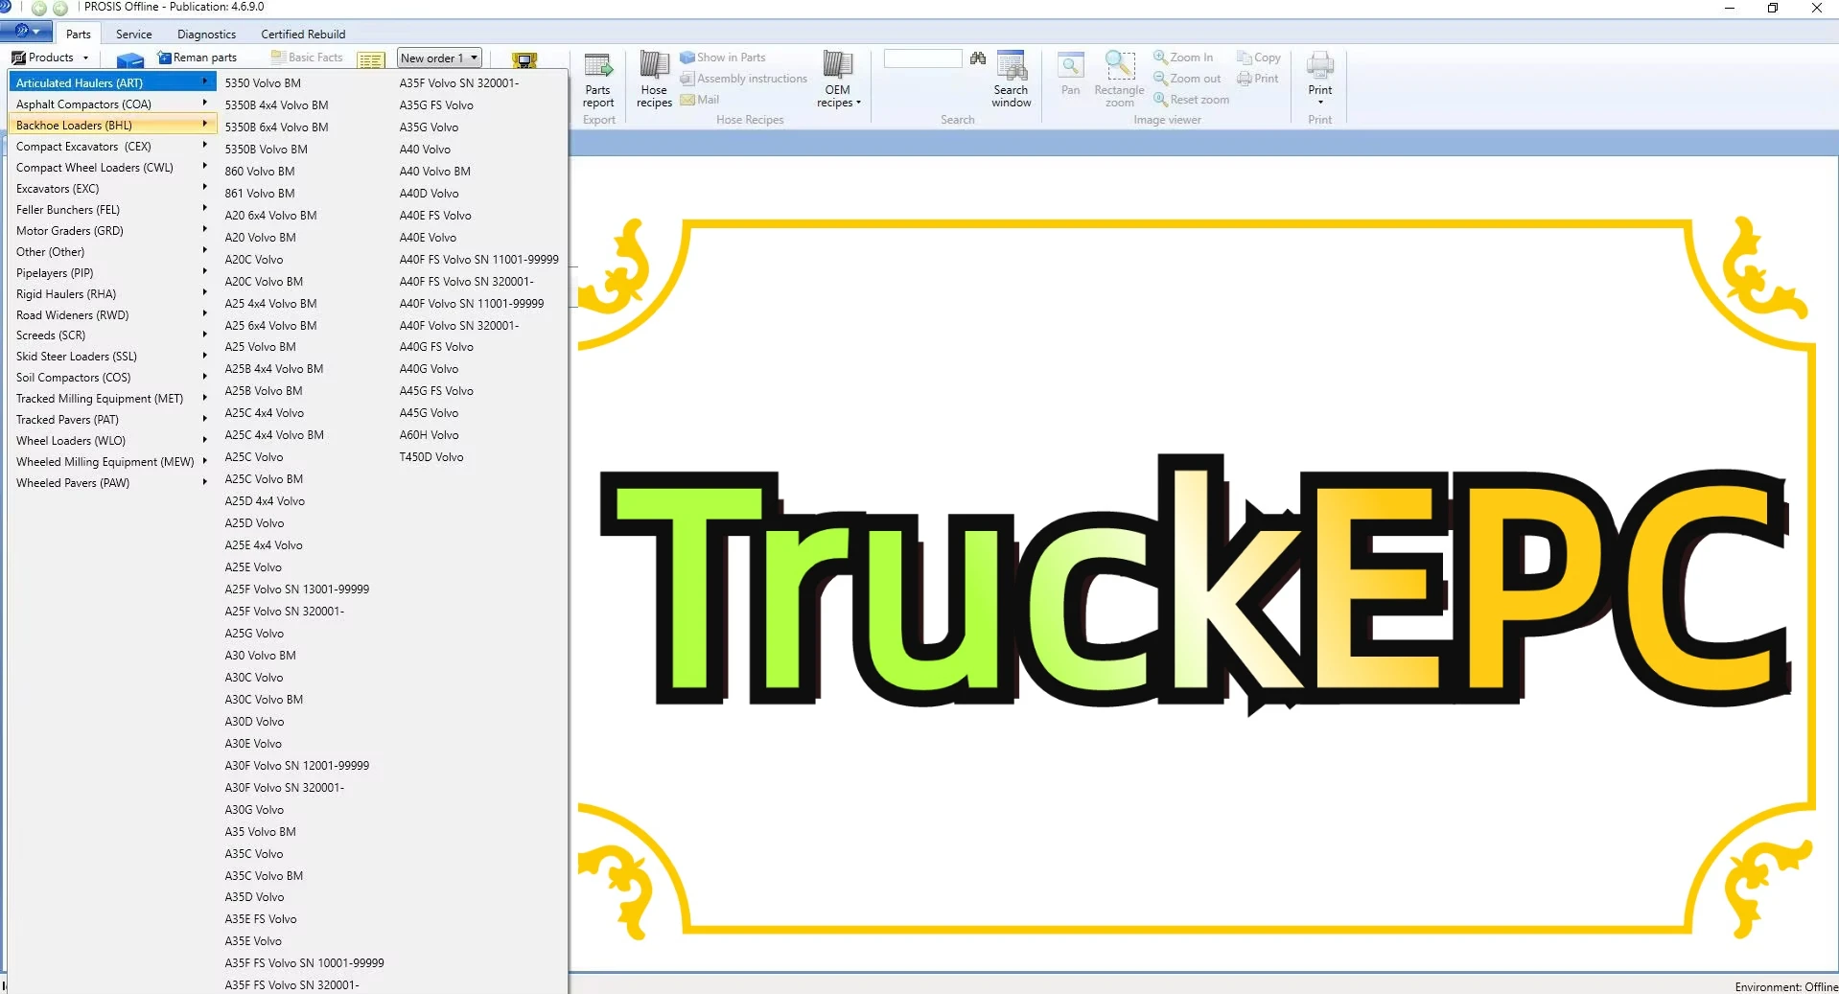Switch to the Parts tab
Viewport: 1839px width, 994px height.
(79, 34)
